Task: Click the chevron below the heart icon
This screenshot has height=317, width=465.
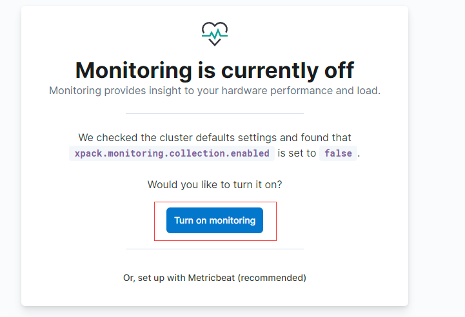Action: coord(215,43)
